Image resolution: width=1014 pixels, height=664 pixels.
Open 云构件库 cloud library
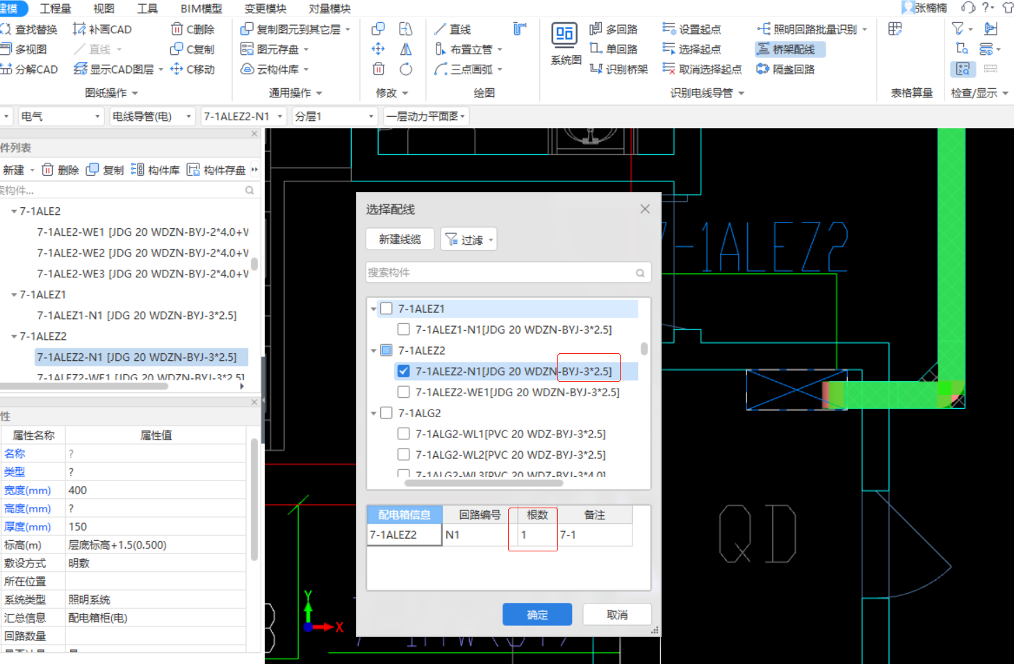point(275,70)
